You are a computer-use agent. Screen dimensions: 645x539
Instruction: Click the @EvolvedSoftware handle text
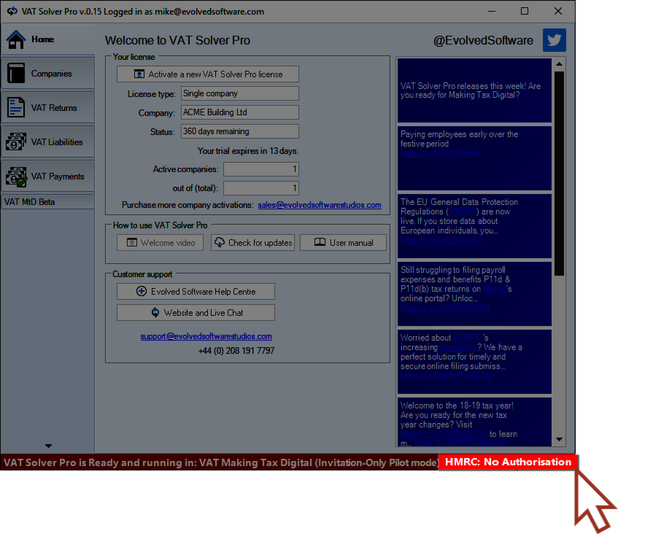[x=483, y=40]
